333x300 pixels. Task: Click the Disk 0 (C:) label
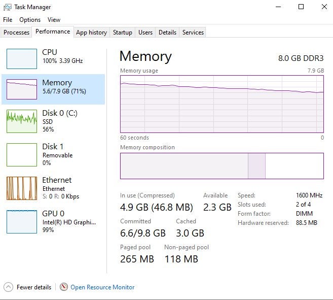[x=60, y=113]
